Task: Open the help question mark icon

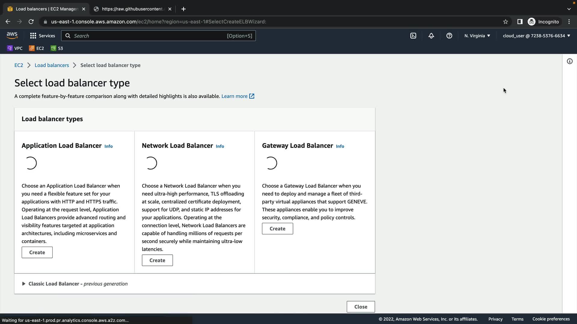Action: [449, 36]
